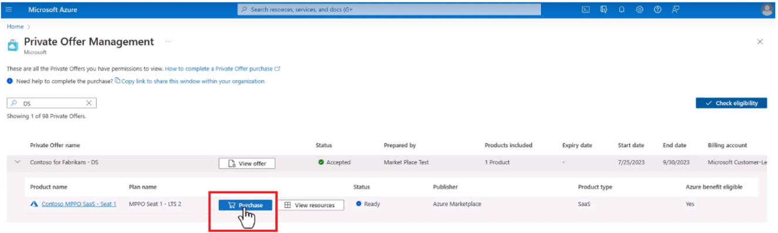Click the Showing 1 of 98 Private Offers text
Viewport: 778px width, 233px height.
coord(46,116)
